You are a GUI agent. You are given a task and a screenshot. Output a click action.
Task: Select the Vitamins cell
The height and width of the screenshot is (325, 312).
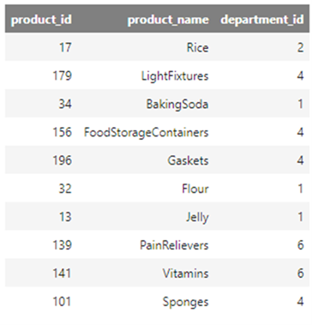tap(186, 273)
